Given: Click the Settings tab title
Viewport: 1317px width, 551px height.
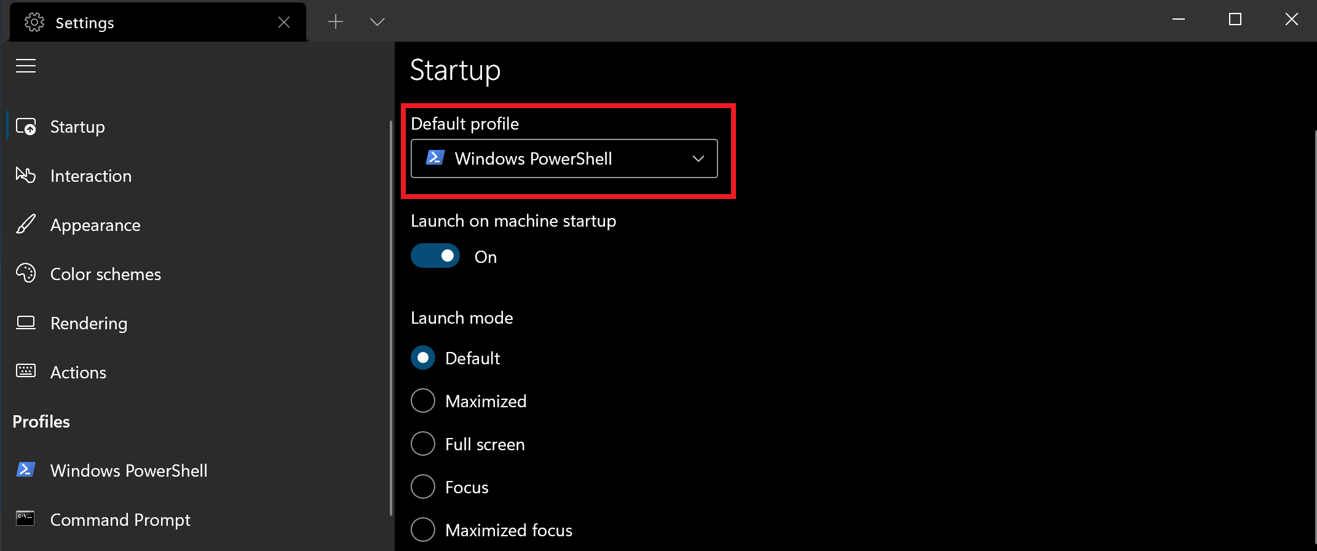Looking at the screenshot, I should pos(85,23).
